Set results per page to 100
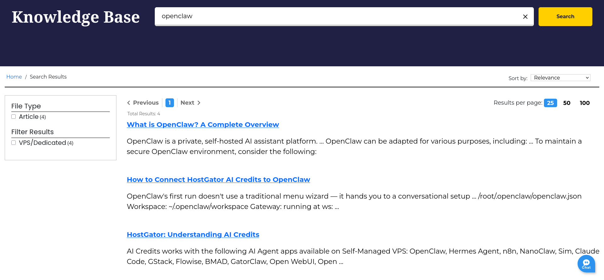 coord(584,103)
